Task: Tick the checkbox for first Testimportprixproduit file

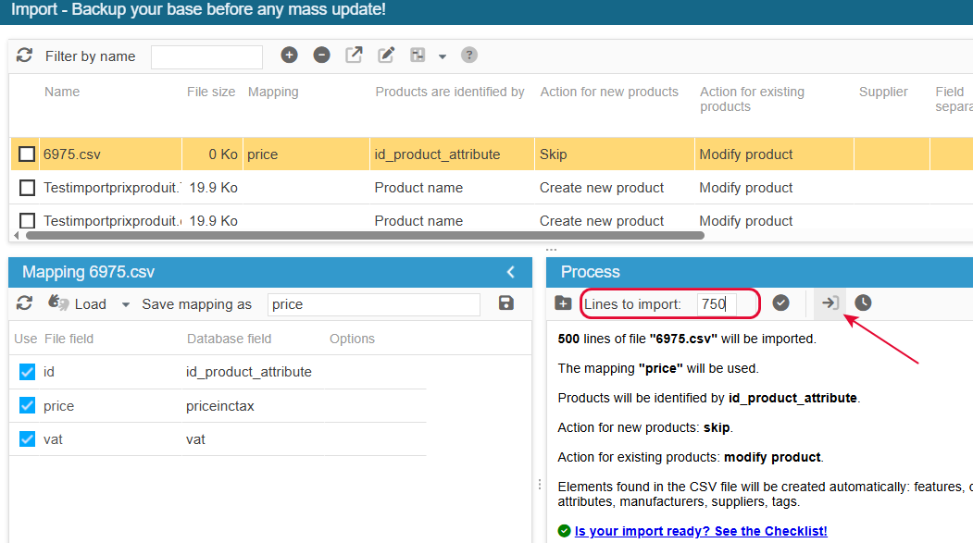Action: click(x=27, y=187)
